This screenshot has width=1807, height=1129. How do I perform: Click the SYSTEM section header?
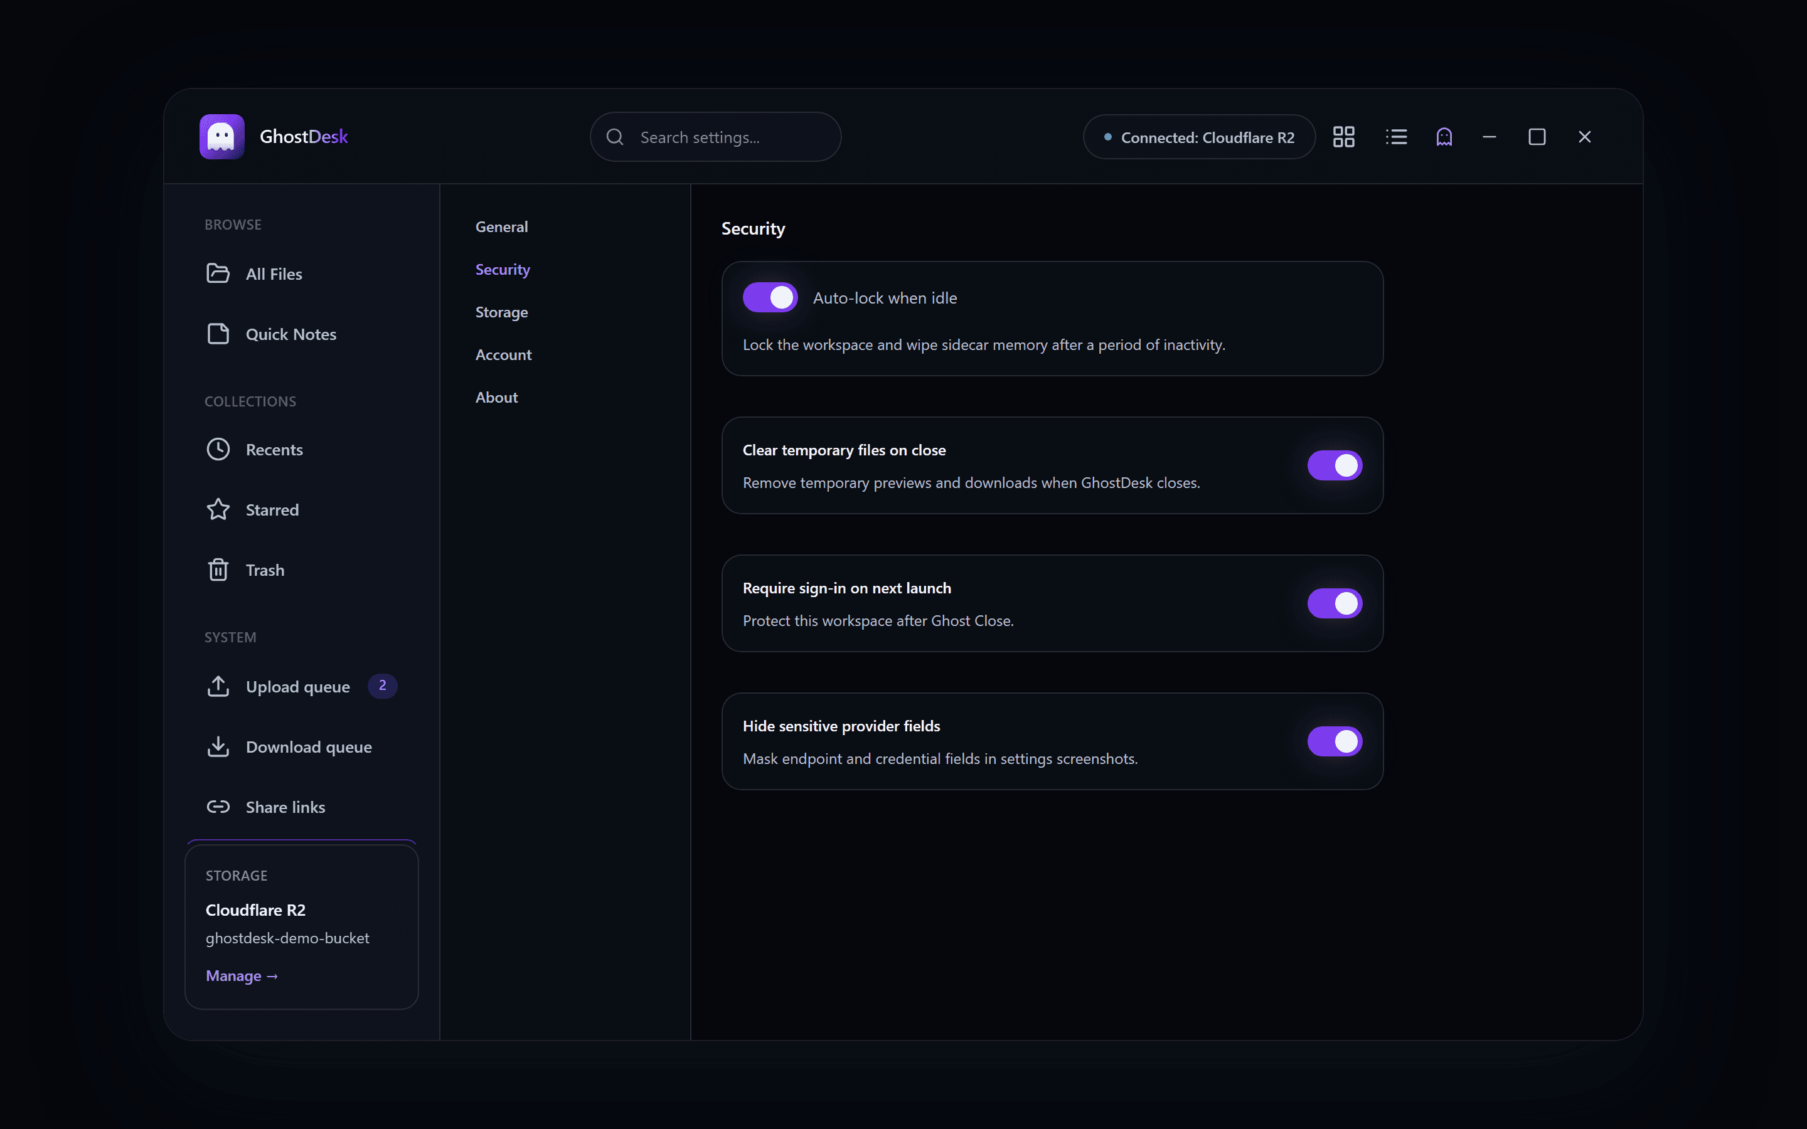230,638
